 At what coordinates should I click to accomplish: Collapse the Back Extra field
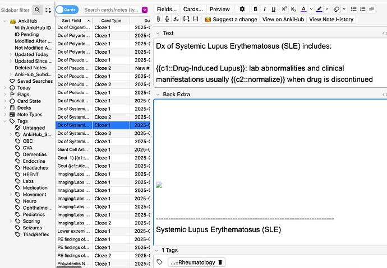coord(158,95)
